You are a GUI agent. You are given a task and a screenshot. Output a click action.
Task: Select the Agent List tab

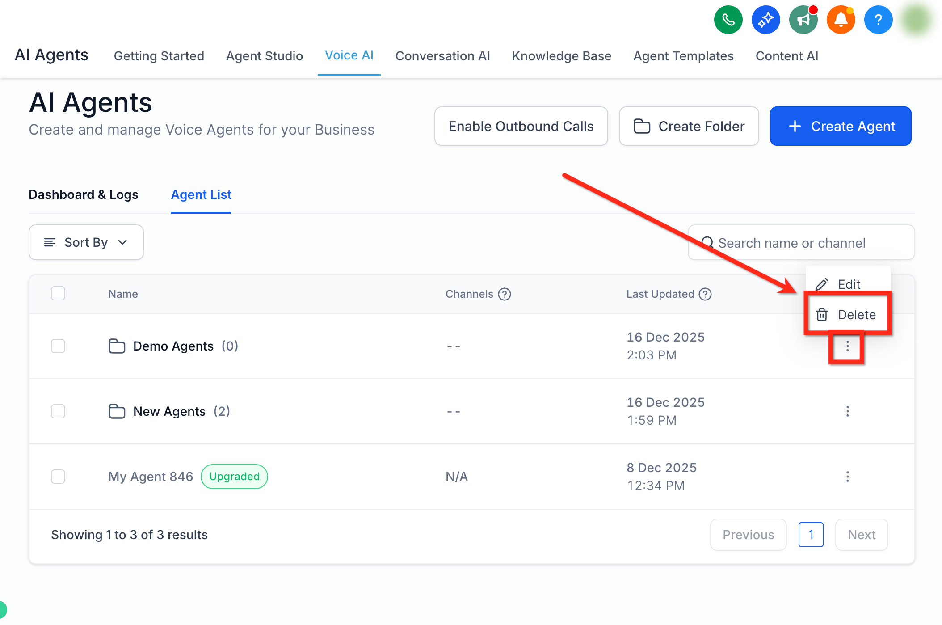(201, 194)
